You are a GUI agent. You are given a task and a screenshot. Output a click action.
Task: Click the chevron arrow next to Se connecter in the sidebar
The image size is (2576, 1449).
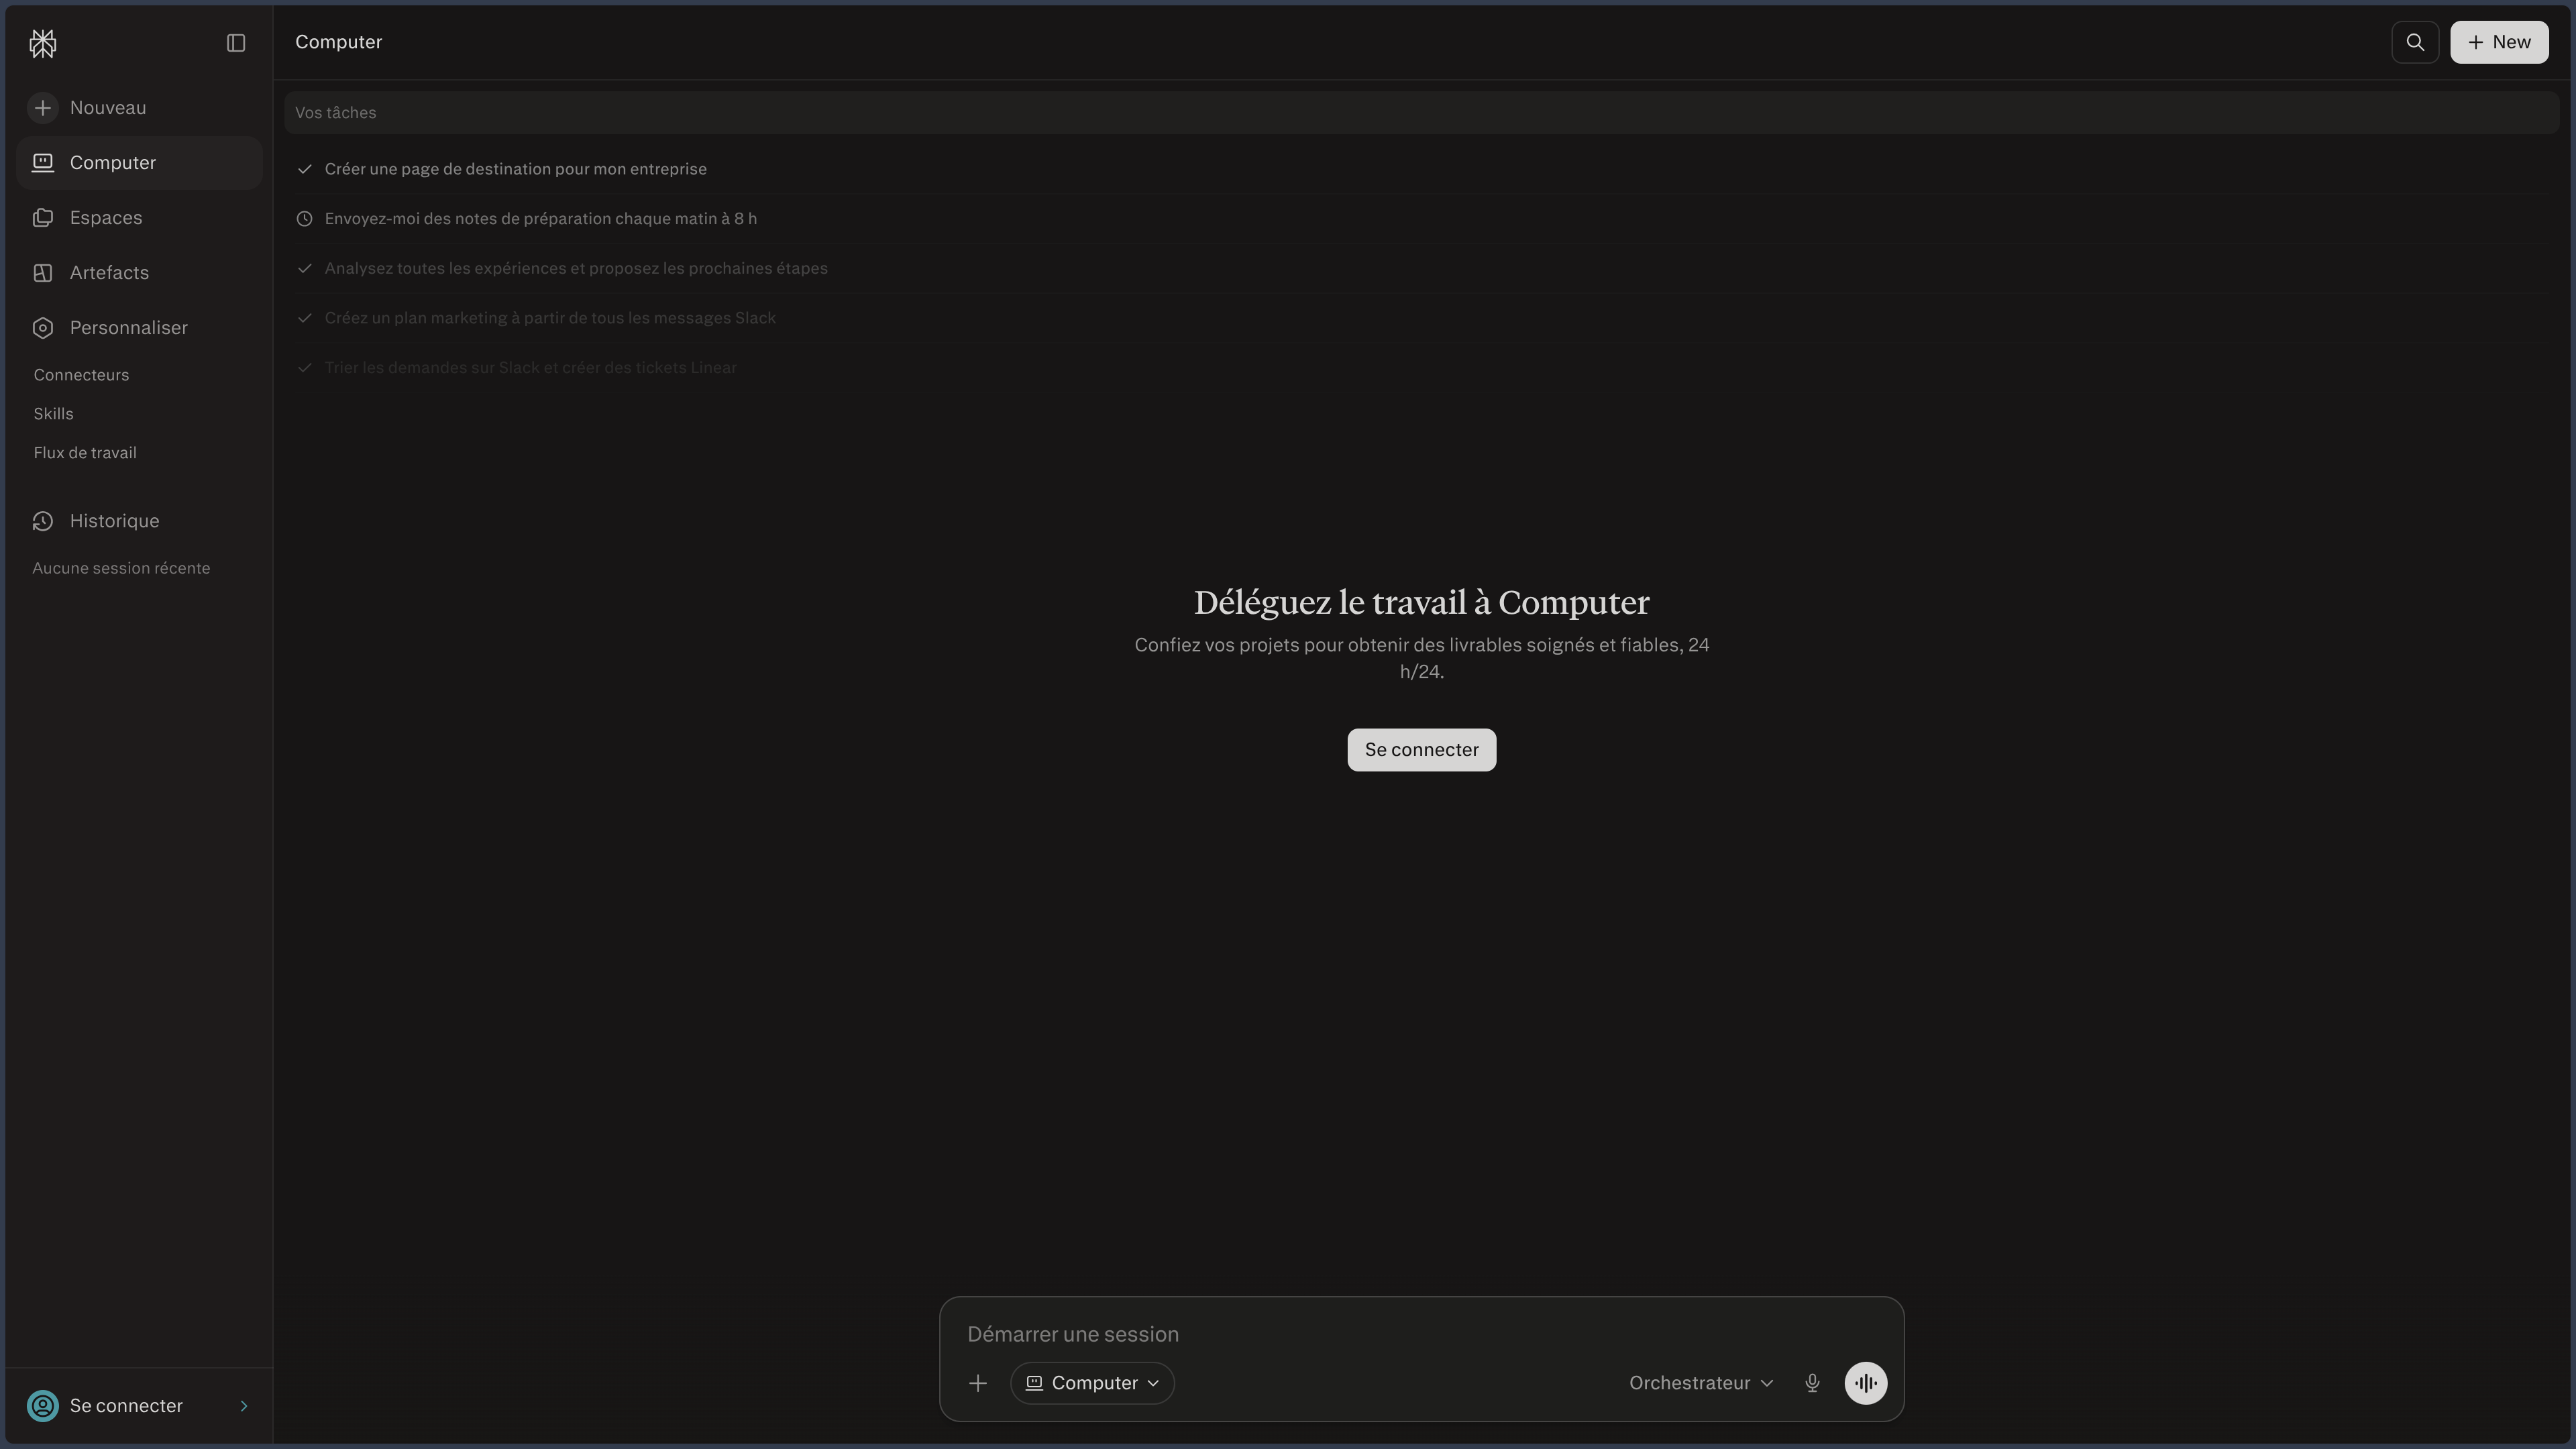pyautogui.click(x=244, y=1406)
